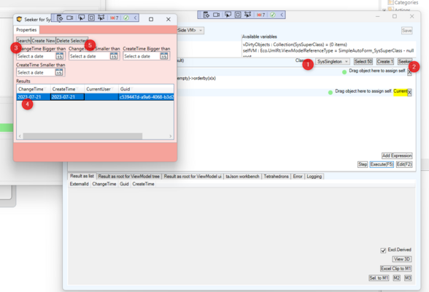
Task: Toggle layout adorners icon in main window debug toolbar
Action: click(238, 15)
